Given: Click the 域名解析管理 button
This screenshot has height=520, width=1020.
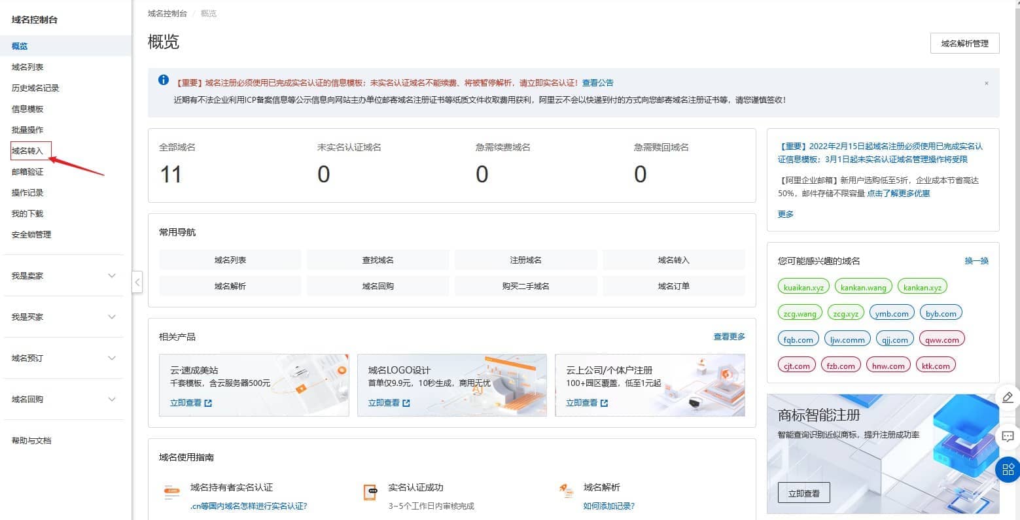Looking at the screenshot, I should (x=964, y=44).
